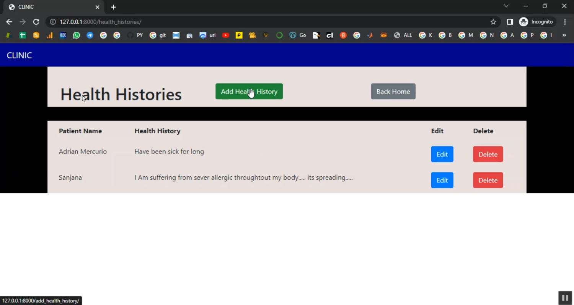Open the side panel icon
574x305 pixels.
pos(510,22)
